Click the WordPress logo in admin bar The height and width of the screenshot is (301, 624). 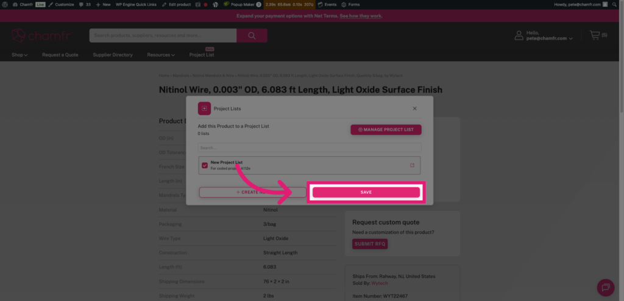click(x=5, y=4)
